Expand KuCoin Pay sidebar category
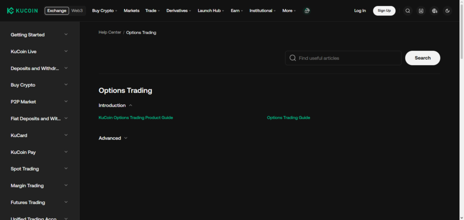Viewport: 464px width, 220px height. (x=40, y=152)
